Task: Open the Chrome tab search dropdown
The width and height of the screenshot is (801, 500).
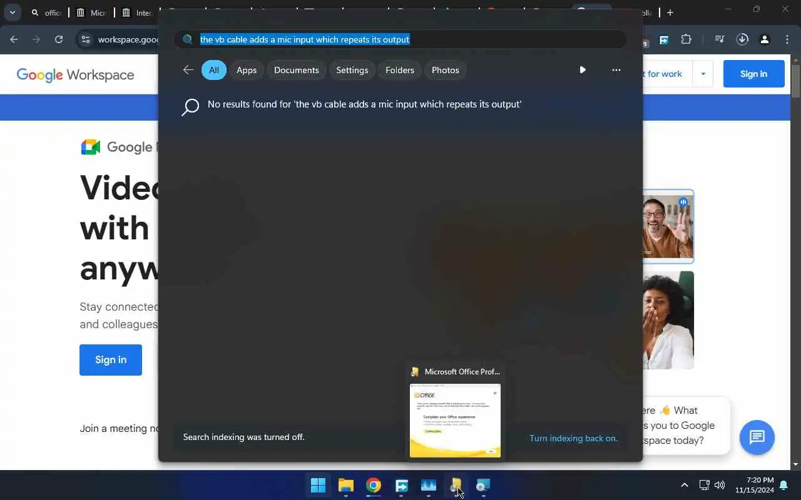Action: (12, 12)
